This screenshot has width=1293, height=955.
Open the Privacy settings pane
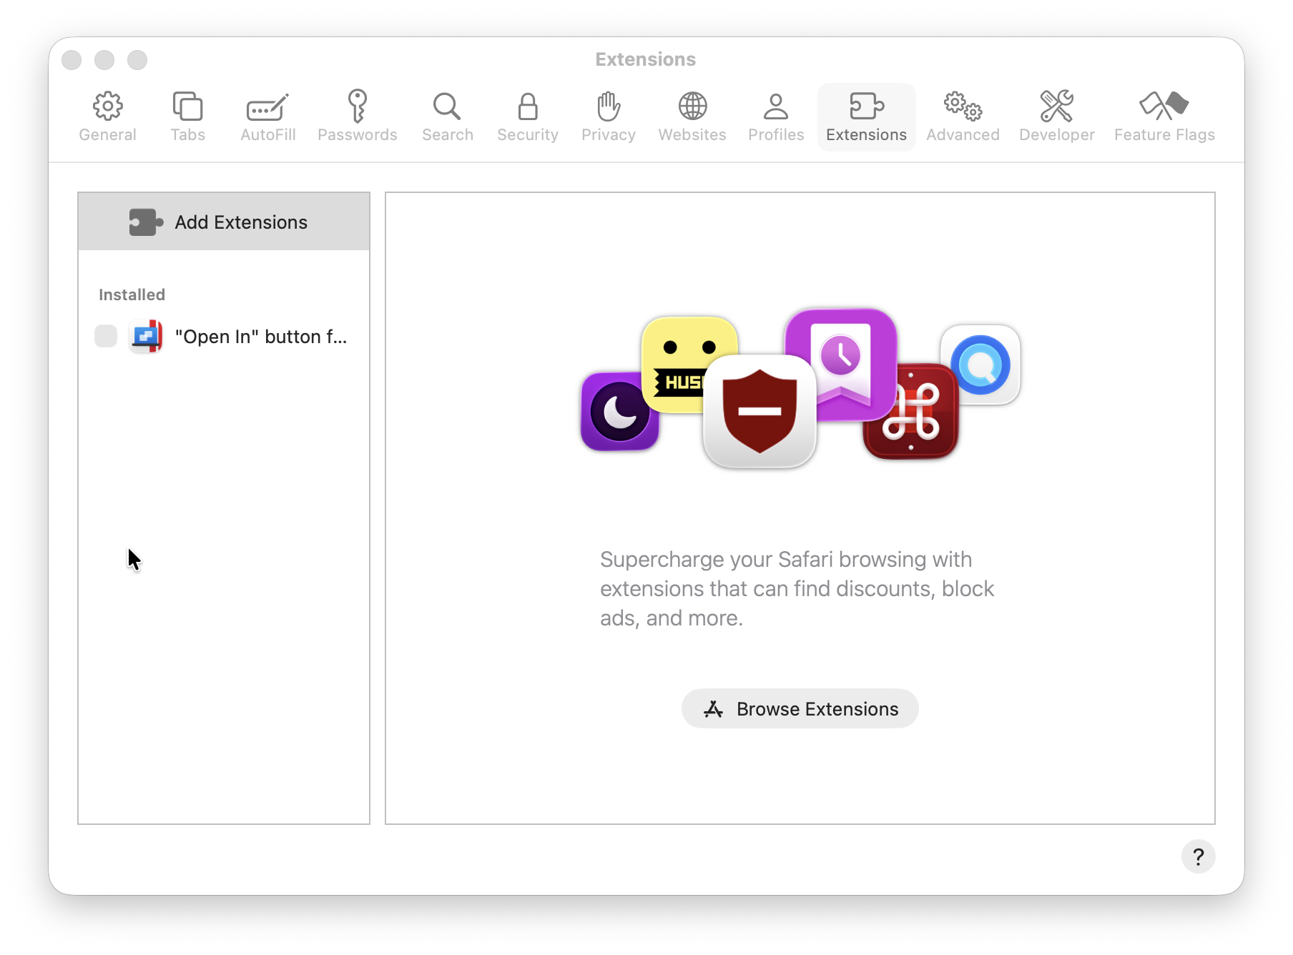point(608,116)
